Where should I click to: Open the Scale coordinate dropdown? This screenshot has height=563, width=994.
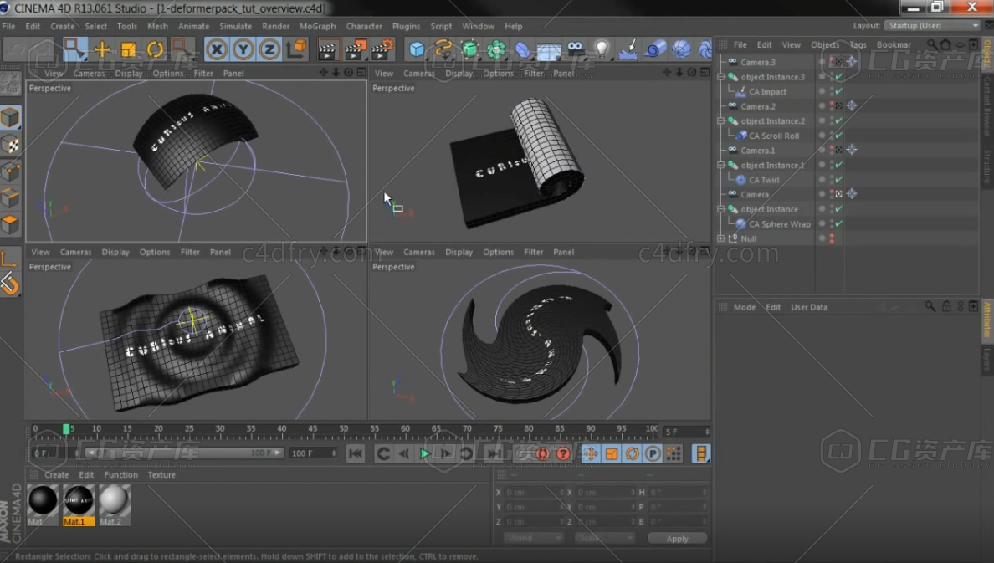(x=605, y=538)
